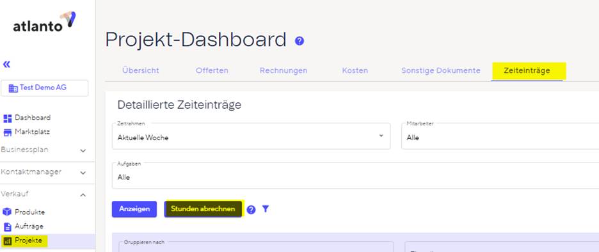Open the Zeitrahmen dropdown

(251, 136)
